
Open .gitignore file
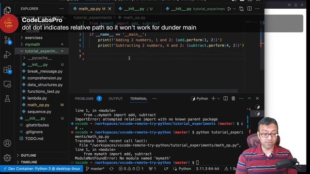34,132
